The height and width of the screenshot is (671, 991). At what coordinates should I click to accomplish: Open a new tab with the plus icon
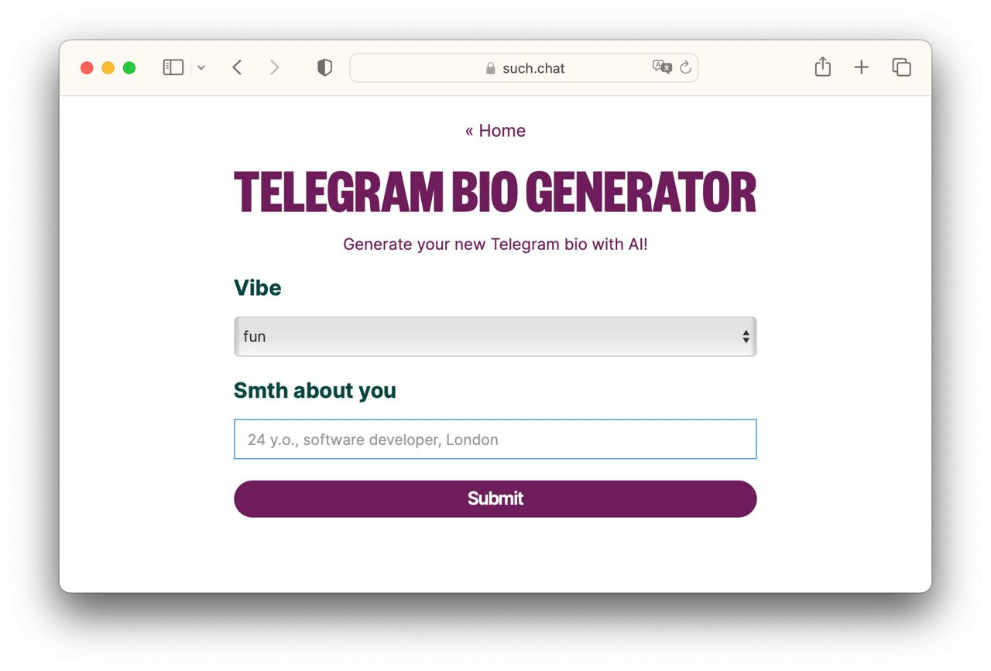point(861,67)
